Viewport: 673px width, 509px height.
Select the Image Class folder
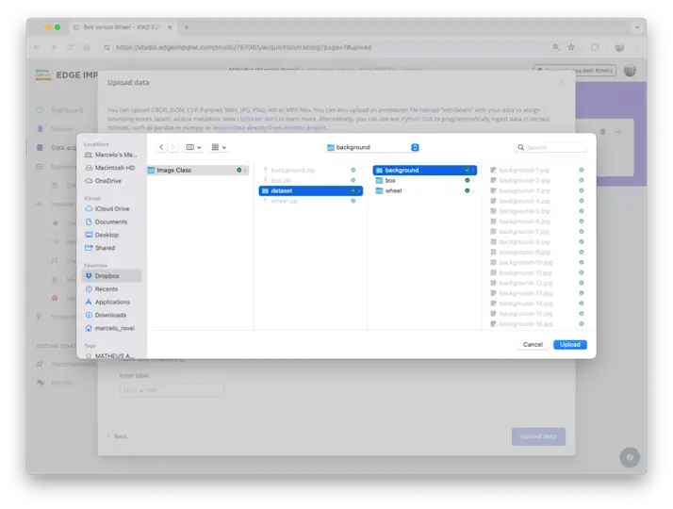(173, 171)
